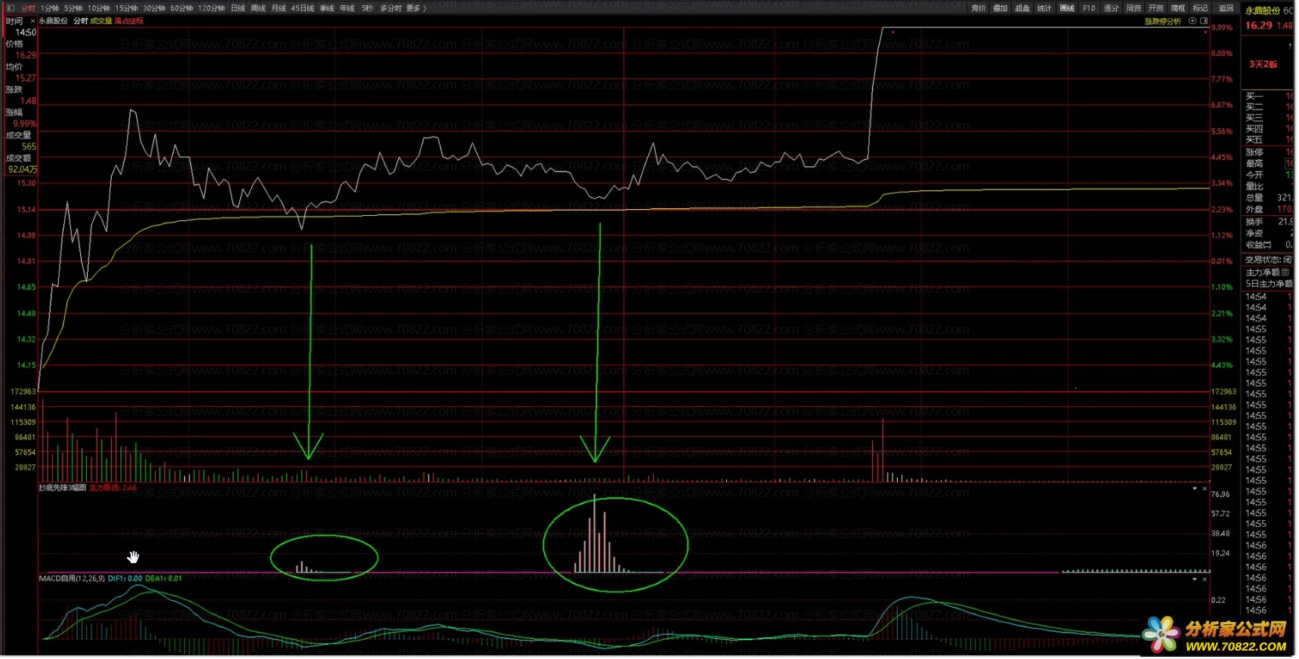Expand the 更多 period list
Image resolution: width=1299 pixels, height=659 pixels.
414,8
